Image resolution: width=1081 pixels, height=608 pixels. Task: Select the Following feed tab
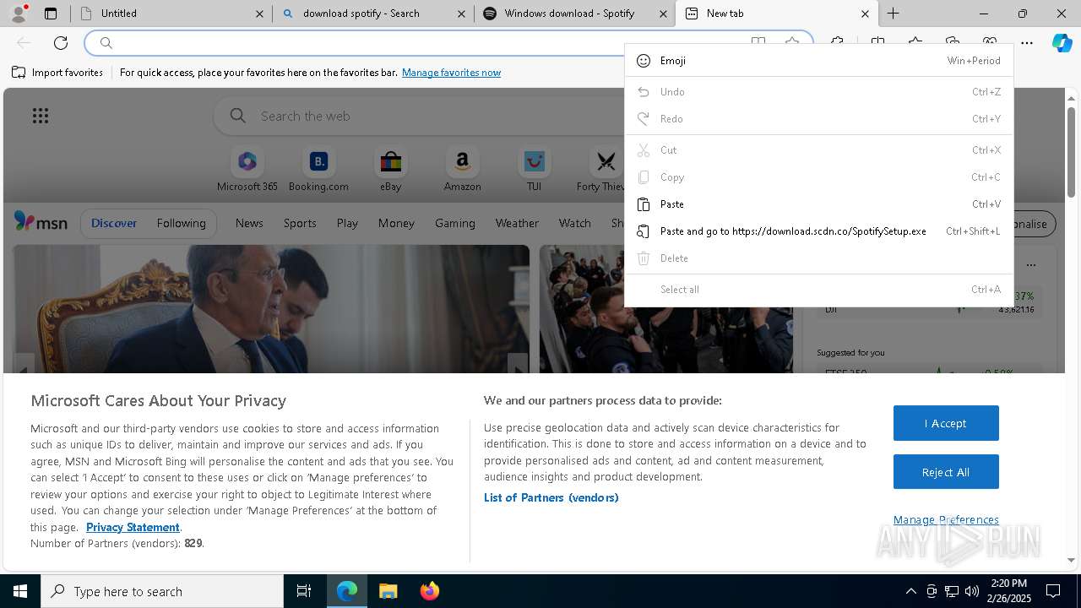click(x=181, y=223)
